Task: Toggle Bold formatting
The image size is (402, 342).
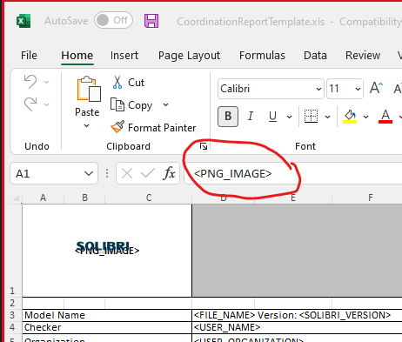Action: click(228, 117)
